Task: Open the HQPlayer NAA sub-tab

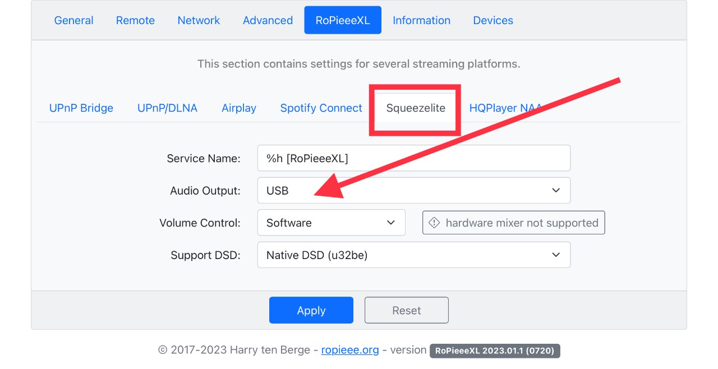Action: [x=505, y=108]
